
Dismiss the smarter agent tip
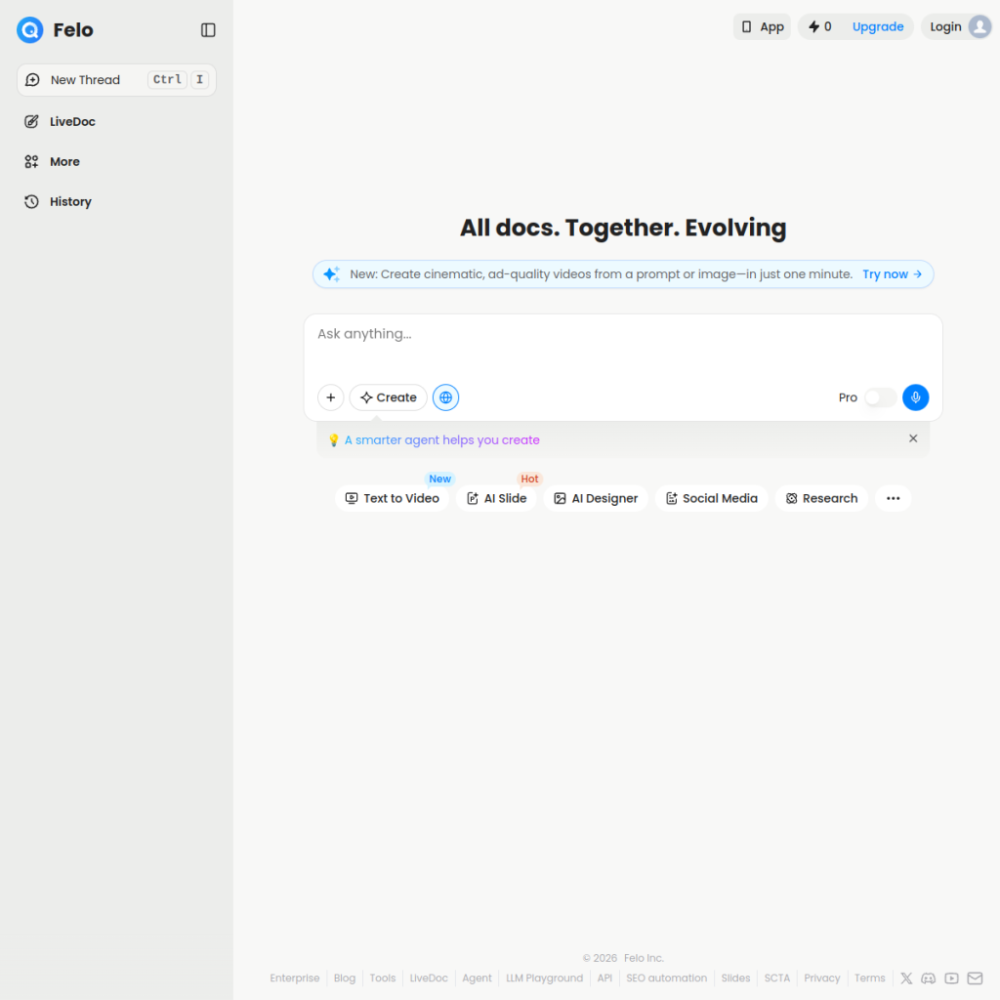point(913,438)
